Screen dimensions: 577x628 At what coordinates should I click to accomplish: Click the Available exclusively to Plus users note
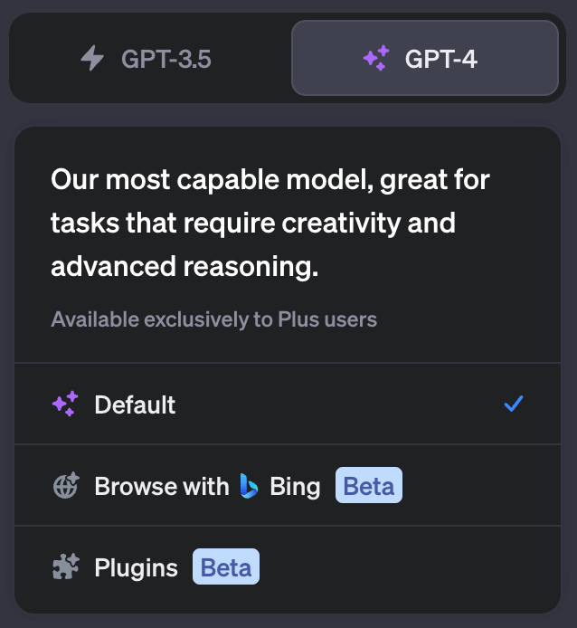tap(213, 319)
